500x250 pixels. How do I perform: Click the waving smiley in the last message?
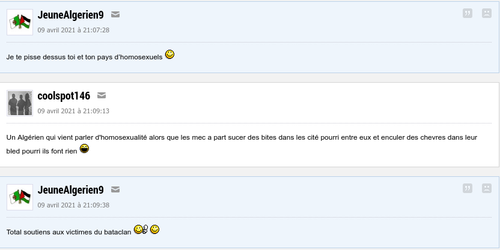click(141, 230)
